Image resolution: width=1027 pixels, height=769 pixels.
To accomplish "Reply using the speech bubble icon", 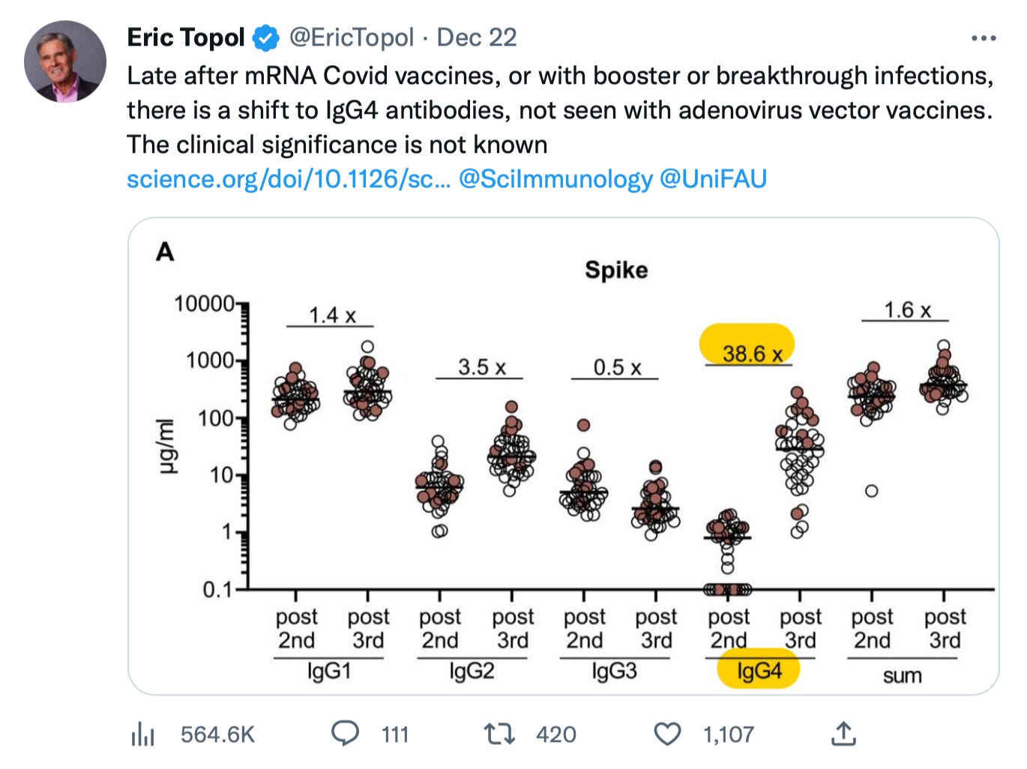I will [345, 734].
